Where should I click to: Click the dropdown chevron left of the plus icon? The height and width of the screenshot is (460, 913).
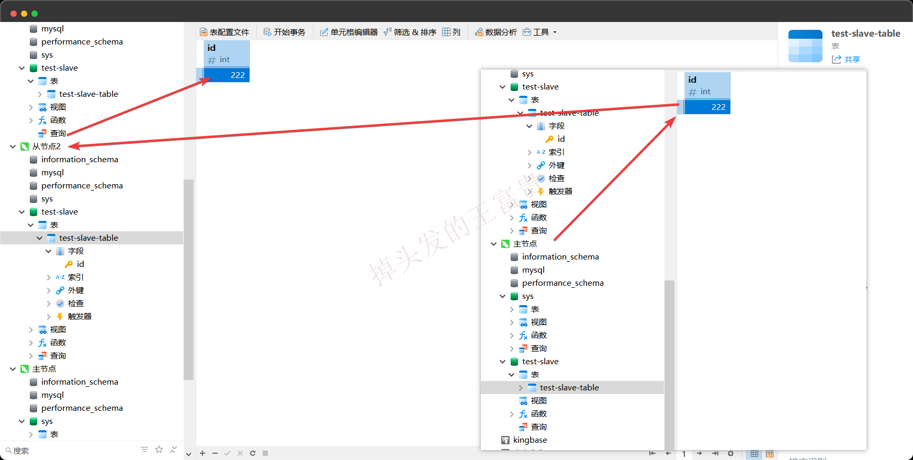[x=189, y=454]
